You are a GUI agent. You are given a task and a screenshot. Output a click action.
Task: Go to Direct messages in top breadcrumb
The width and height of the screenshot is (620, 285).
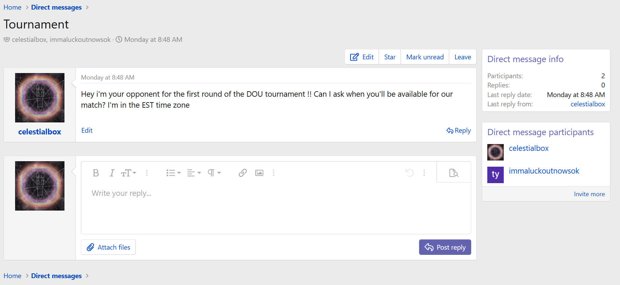point(56,7)
